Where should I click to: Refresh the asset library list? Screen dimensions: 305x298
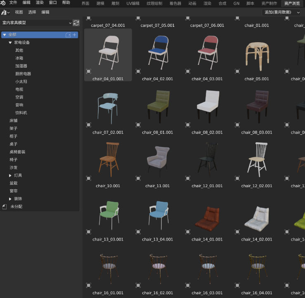click(x=76, y=23)
